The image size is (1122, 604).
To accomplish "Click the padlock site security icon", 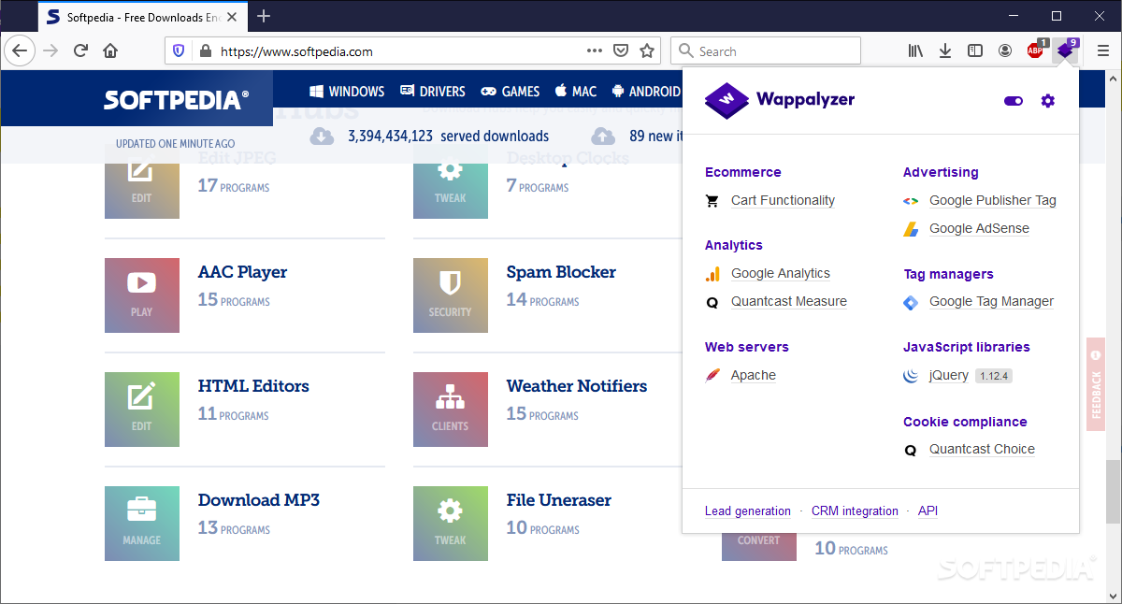I will [206, 51].
